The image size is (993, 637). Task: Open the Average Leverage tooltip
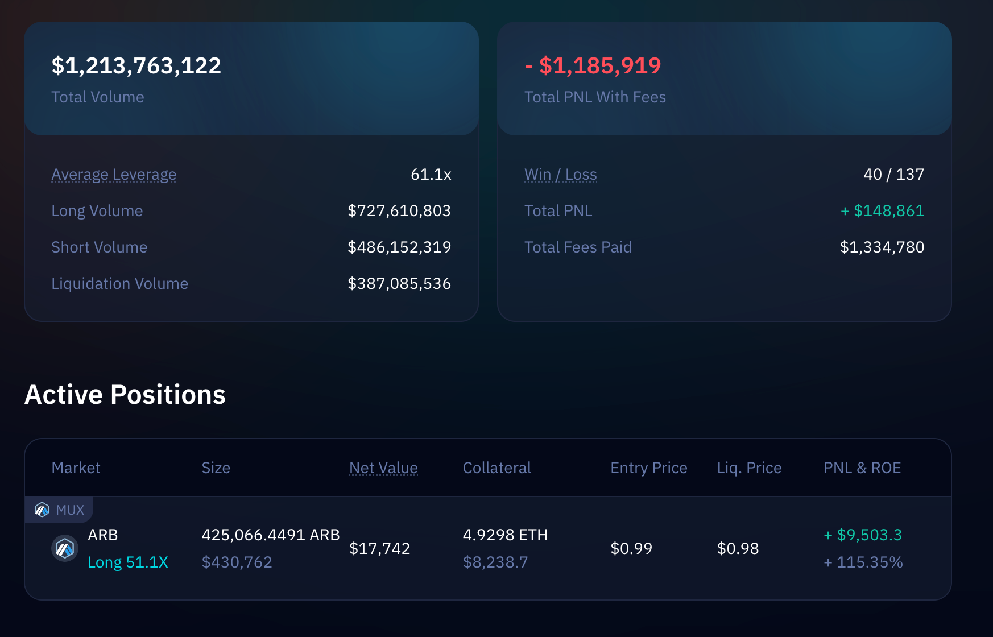114,175
